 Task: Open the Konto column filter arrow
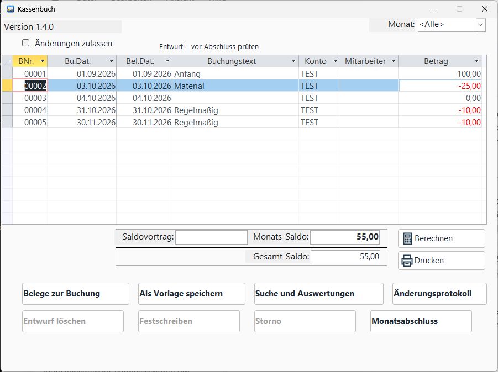point(335,61)
